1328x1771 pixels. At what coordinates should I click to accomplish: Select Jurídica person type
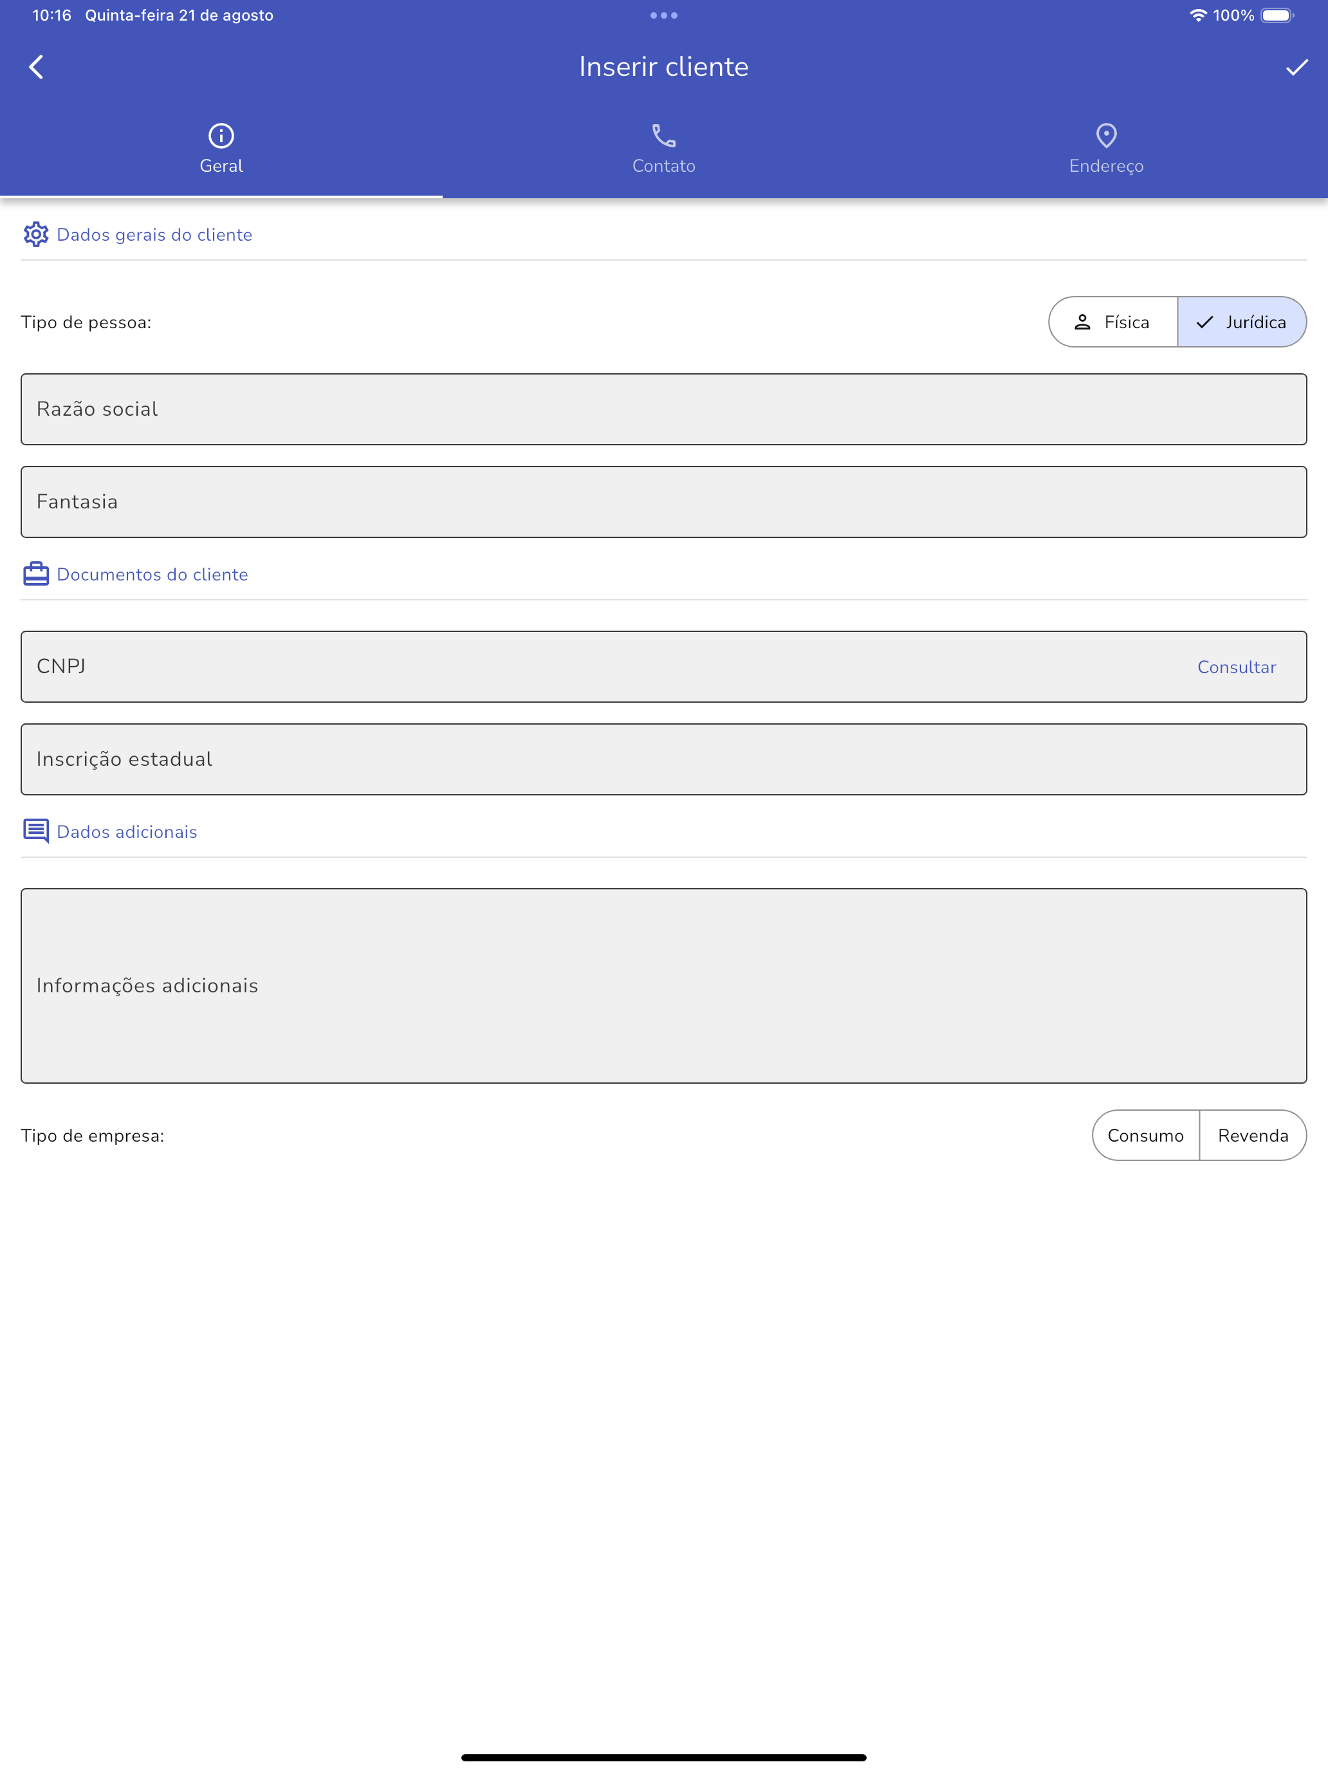click(1242, 322)
